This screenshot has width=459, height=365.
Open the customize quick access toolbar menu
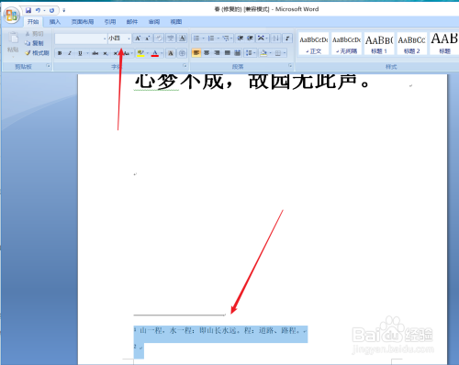tap(64, 10)
